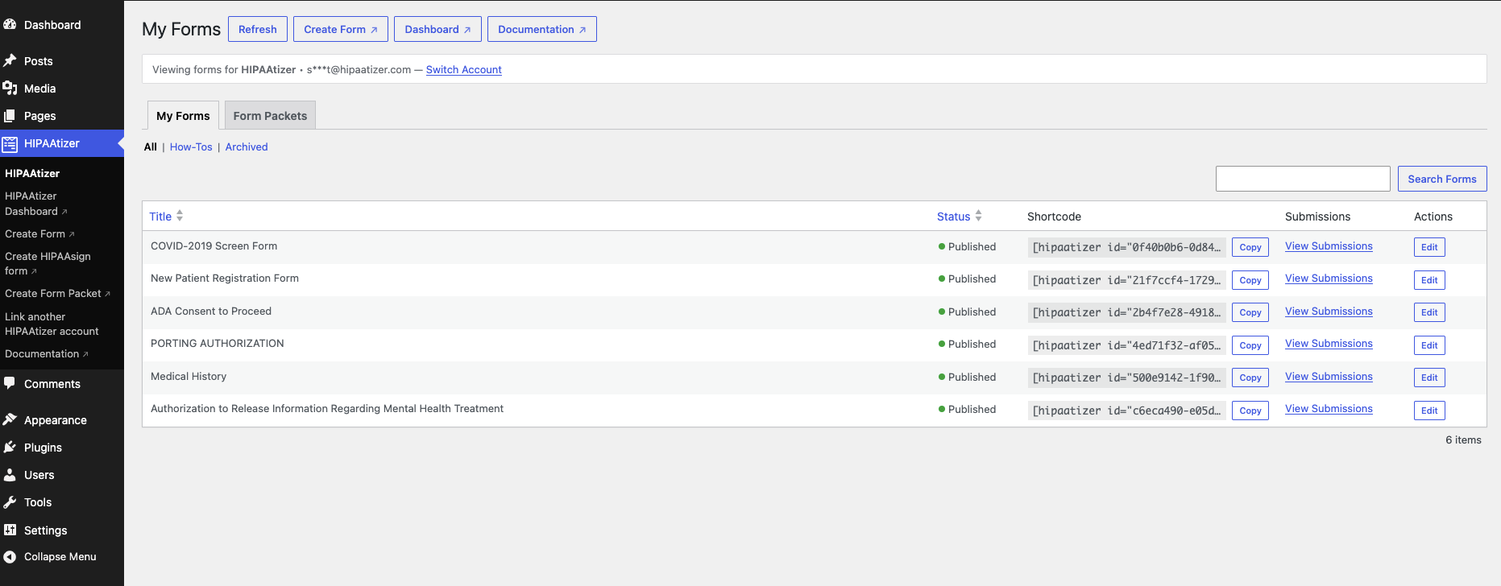This screenshot has width=1501, height=586.
Task: View Submissions for Medical History
Action: 1329,377
